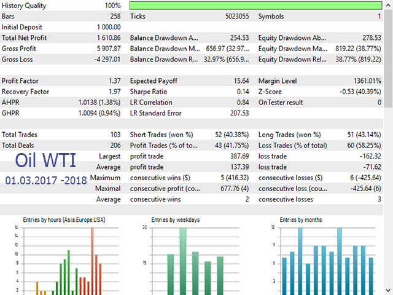This screenshot has height=295, width=393.
Task: Select Sharpe Ratio value 0.14
Action: [x=243, y=92]
